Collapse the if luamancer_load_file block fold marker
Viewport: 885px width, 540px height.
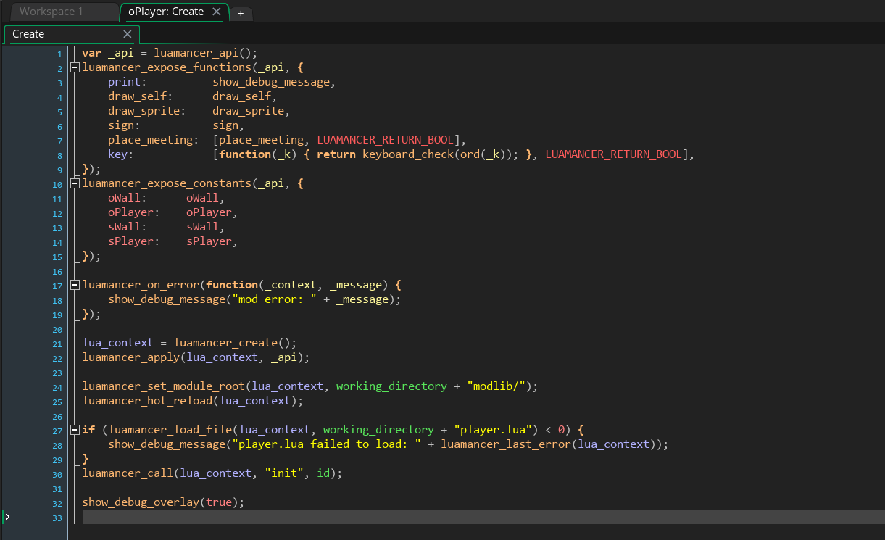coord(74,430)
